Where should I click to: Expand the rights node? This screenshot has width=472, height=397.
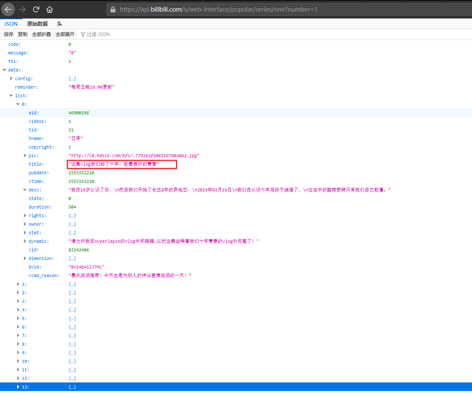25,215
